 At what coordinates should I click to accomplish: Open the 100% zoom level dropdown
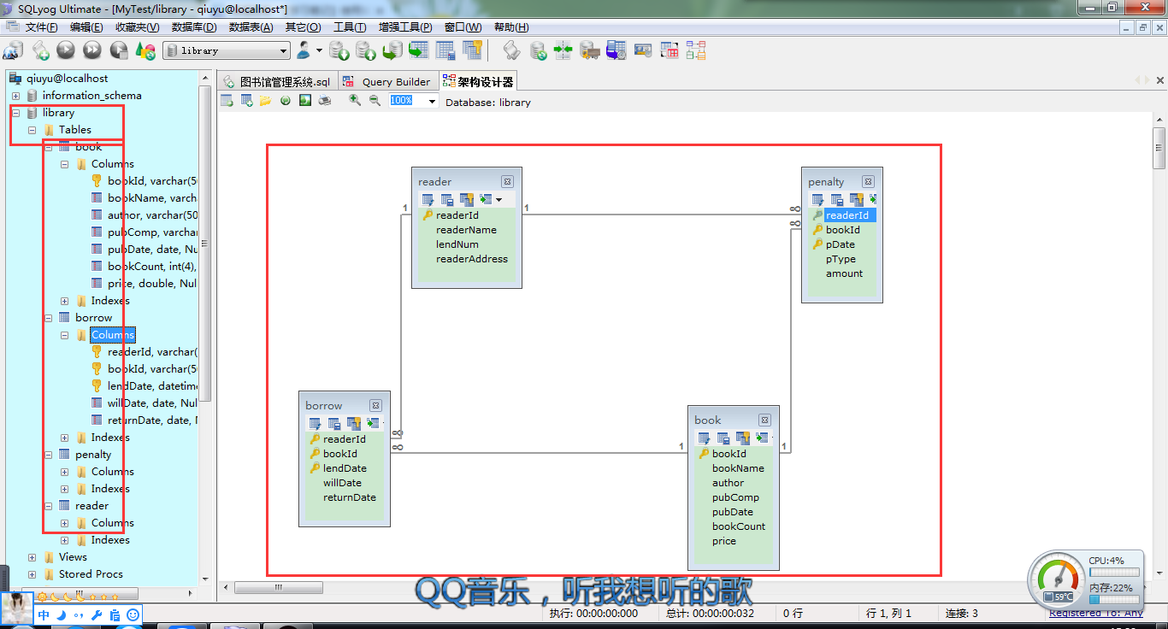432,101
